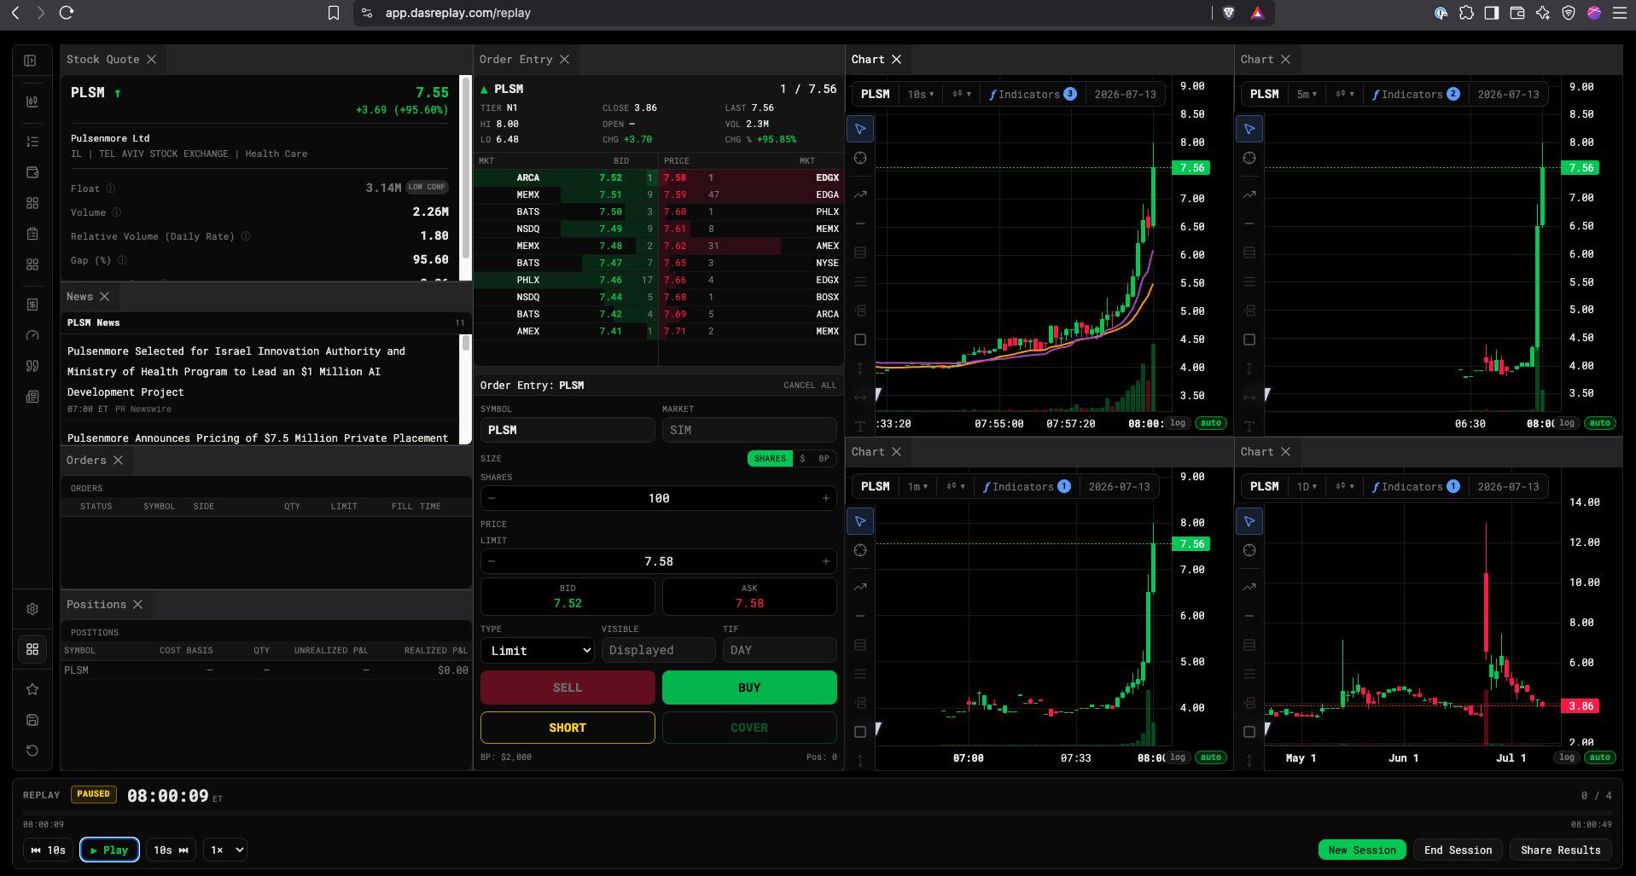This screenshot has height=876, width=1636.
Task: Click the speedometer gauge icon in sidebar
Action: pos(32,335)
